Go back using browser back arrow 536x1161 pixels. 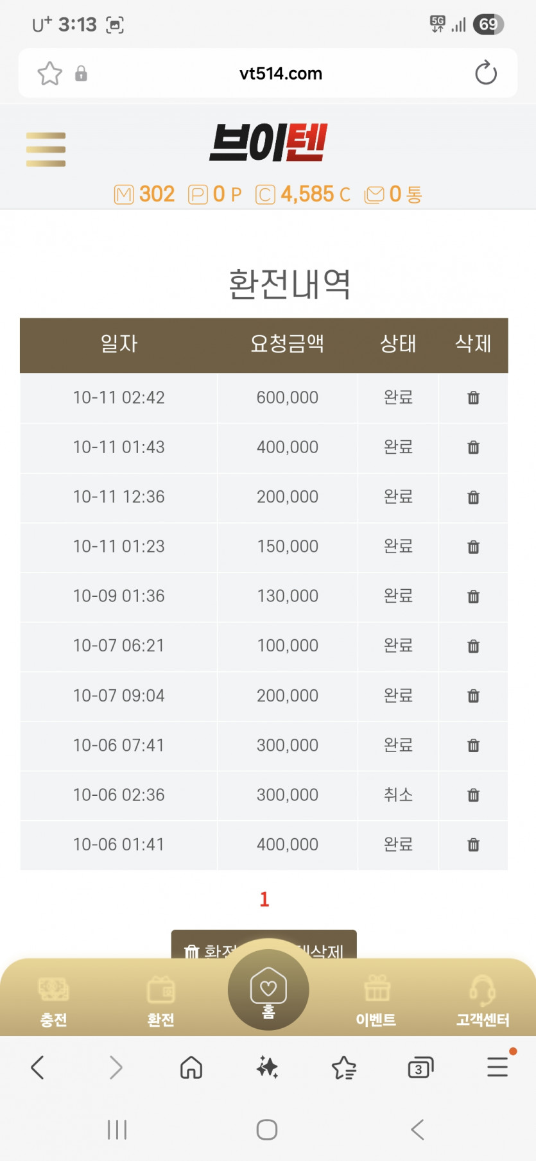point(38,1068)
